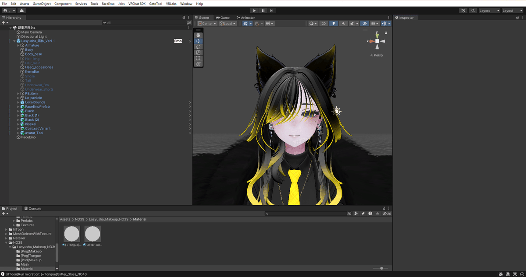
Task: Click the Step frame button
Action: click(x=272, y=11)
